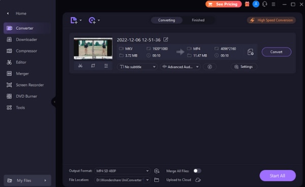Collapse the sidebar with the edge arrow

tap(54, 102)
